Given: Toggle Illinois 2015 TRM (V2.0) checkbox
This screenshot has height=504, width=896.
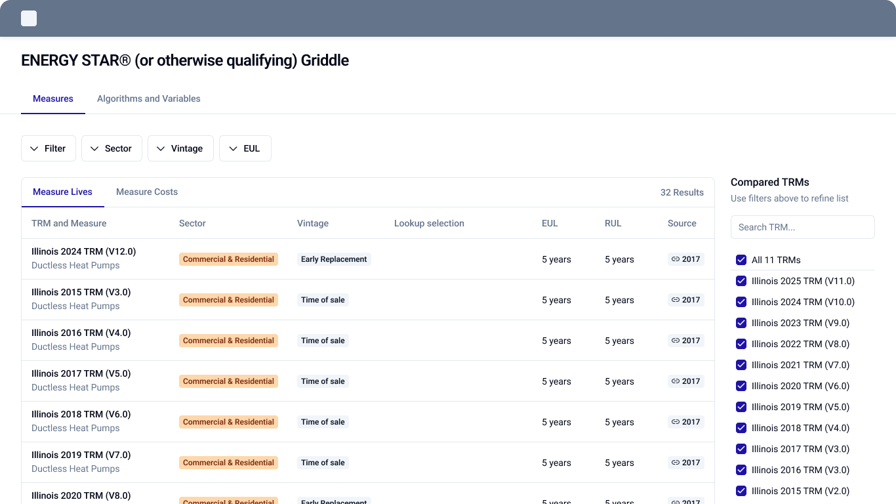Looking at the screenshot, I should point(741,491).
